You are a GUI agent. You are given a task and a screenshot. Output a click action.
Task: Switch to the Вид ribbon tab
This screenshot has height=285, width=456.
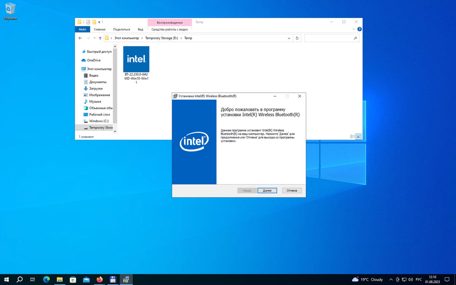140,30
